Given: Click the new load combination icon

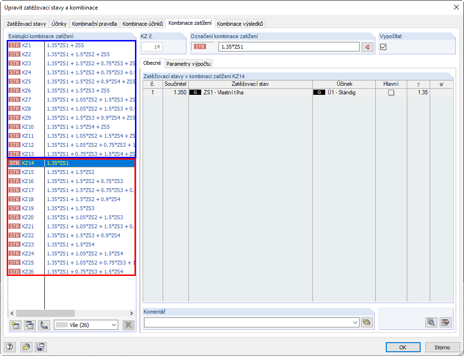Looking at the screenshot, I should coord(15,325).
